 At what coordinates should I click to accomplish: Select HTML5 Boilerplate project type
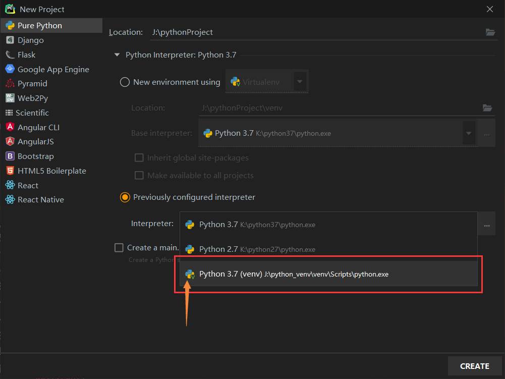[x=51, y=171]
